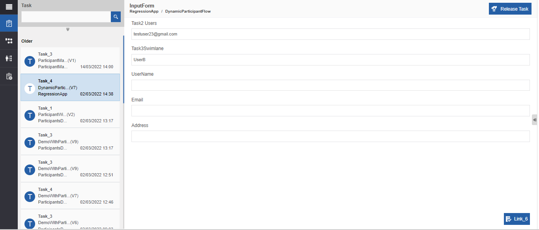
Task: Click the Older group header
Action: pos(27,41)
